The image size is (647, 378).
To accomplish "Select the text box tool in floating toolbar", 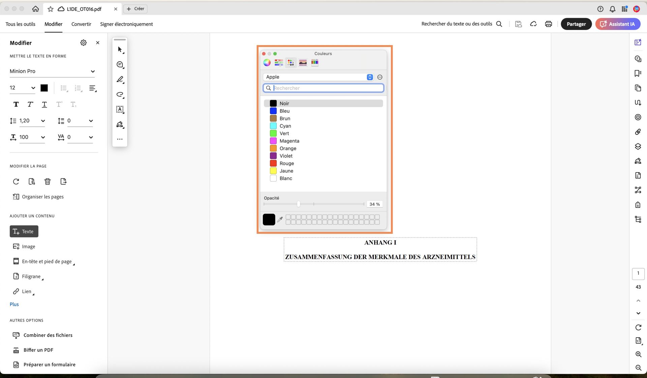I will pos(120,109).
